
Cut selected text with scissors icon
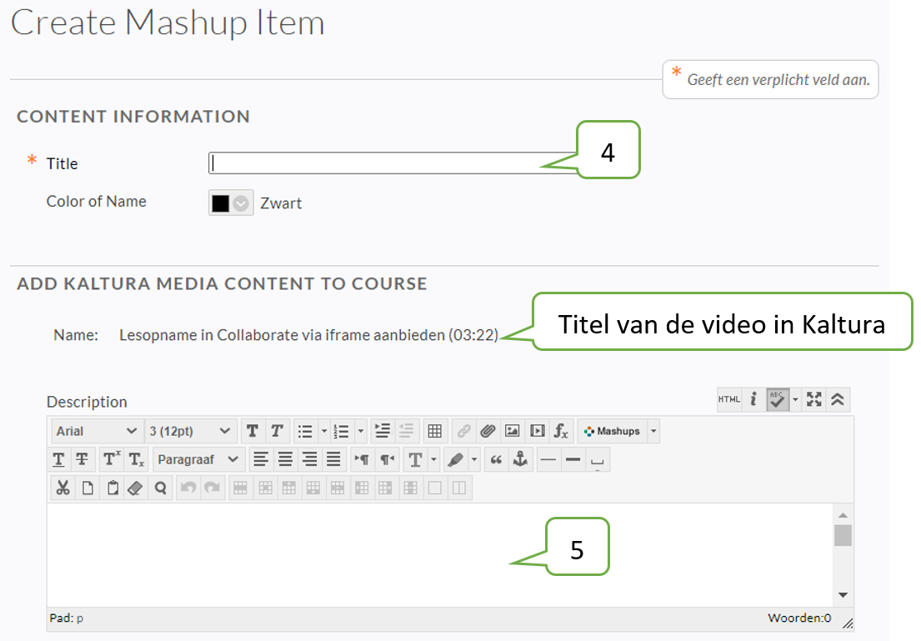pos(63,488)
